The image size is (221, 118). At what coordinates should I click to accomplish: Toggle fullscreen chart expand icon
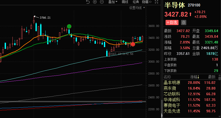click(156, 2)
